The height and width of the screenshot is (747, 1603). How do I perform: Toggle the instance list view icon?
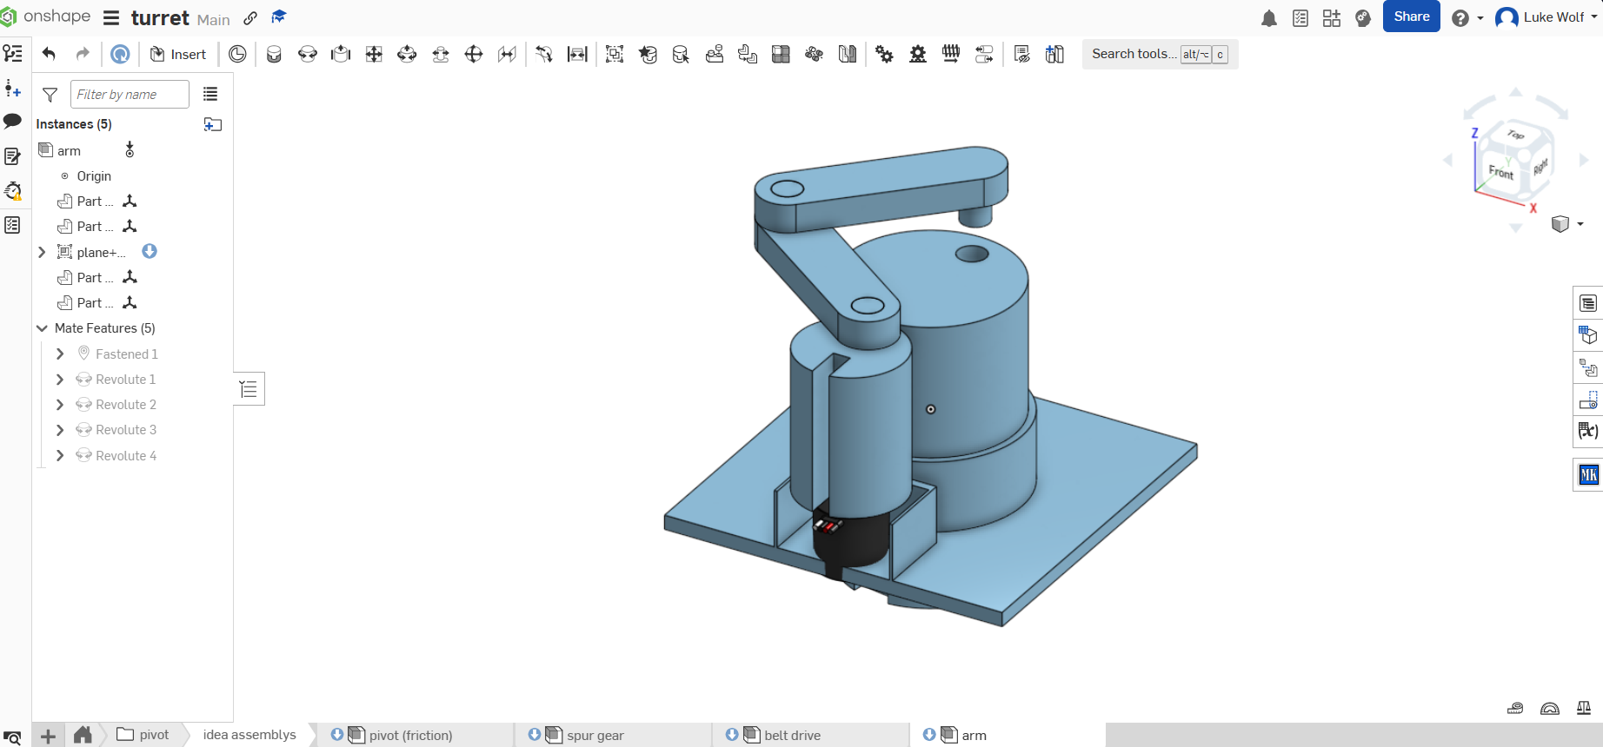click(210, 94)
